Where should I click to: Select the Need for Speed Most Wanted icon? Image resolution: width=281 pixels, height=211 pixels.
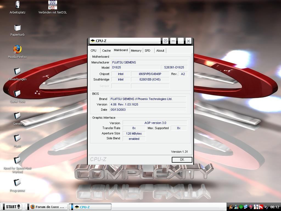pos(17,165)
